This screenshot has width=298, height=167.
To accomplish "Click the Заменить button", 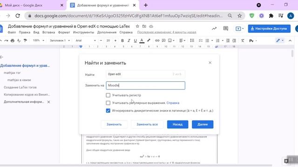I will pos(114,124).
